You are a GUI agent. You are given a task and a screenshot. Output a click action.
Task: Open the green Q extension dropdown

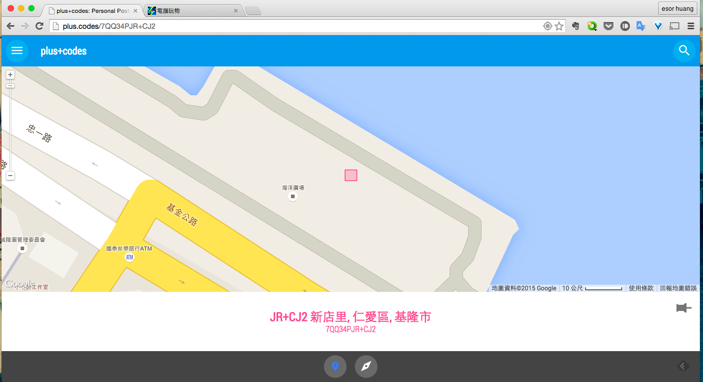[x=592, y=26]
